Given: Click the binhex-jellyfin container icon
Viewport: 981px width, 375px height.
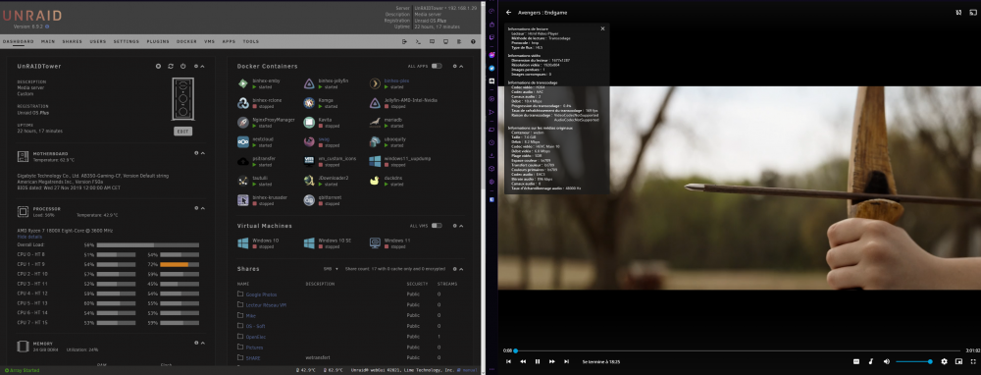Looking at the screenshot, I should click(x=309, y=83).
